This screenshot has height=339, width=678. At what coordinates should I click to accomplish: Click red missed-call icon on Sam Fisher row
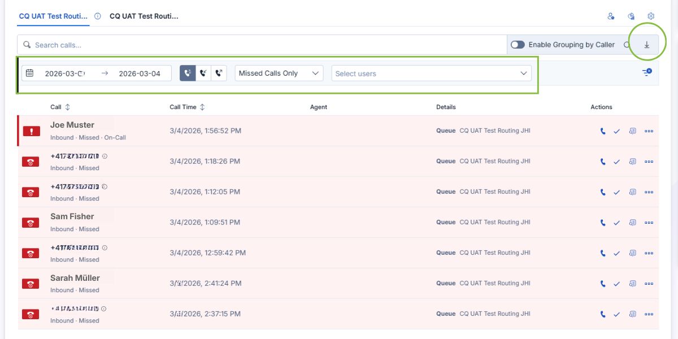pos(31,223)
